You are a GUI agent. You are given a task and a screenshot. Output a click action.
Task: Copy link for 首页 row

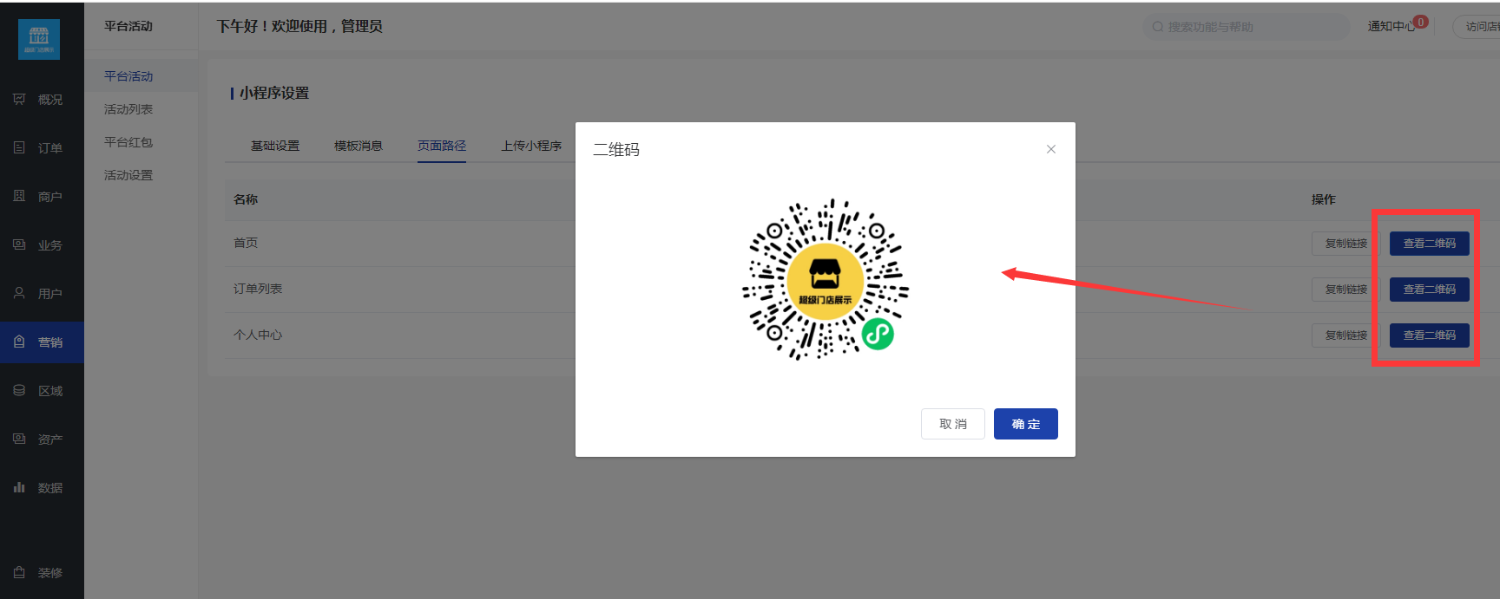1345,244
